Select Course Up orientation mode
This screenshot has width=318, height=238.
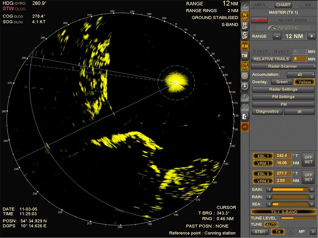[x=245, y=36]
